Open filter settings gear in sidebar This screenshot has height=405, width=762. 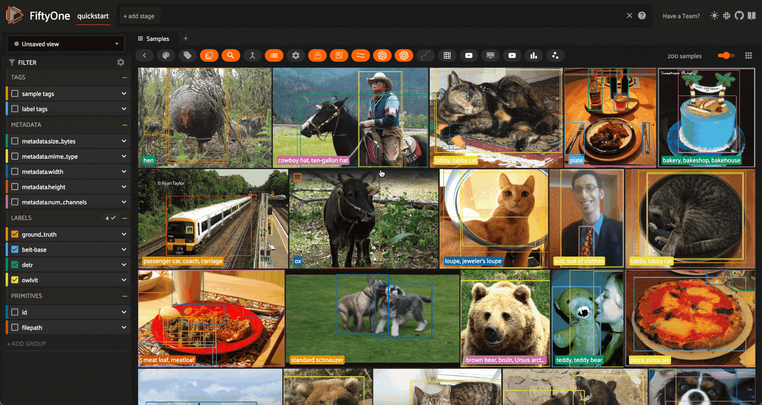click(x=121, y=62)
